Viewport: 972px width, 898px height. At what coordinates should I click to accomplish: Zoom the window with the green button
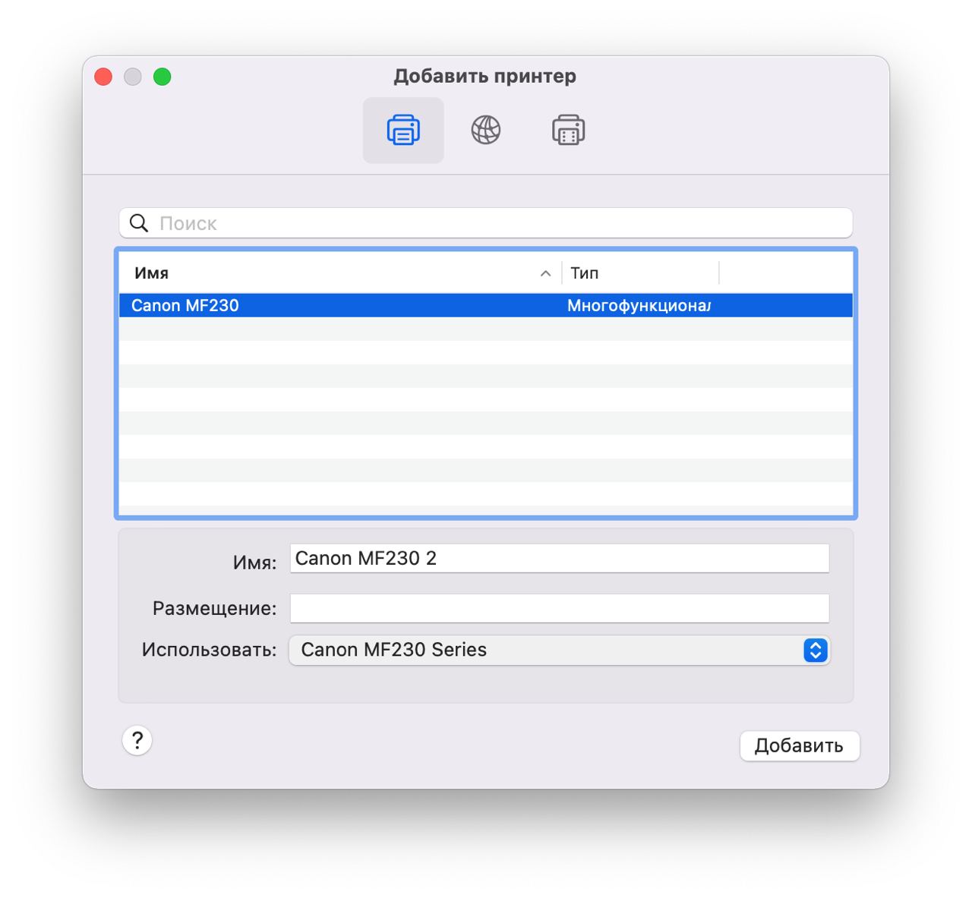163,77
